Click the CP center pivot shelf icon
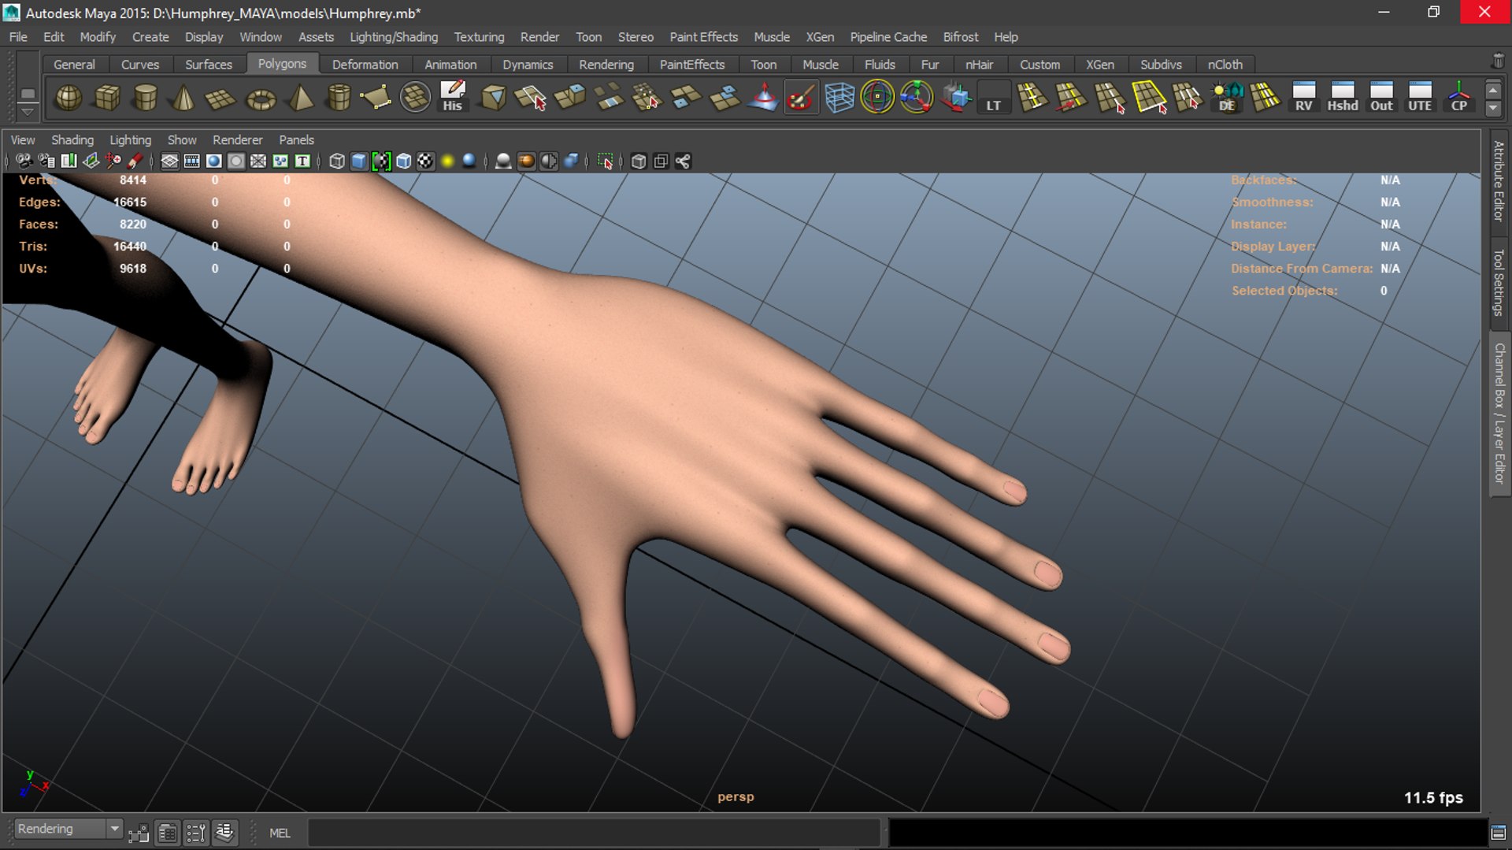 pos(1458,98)
